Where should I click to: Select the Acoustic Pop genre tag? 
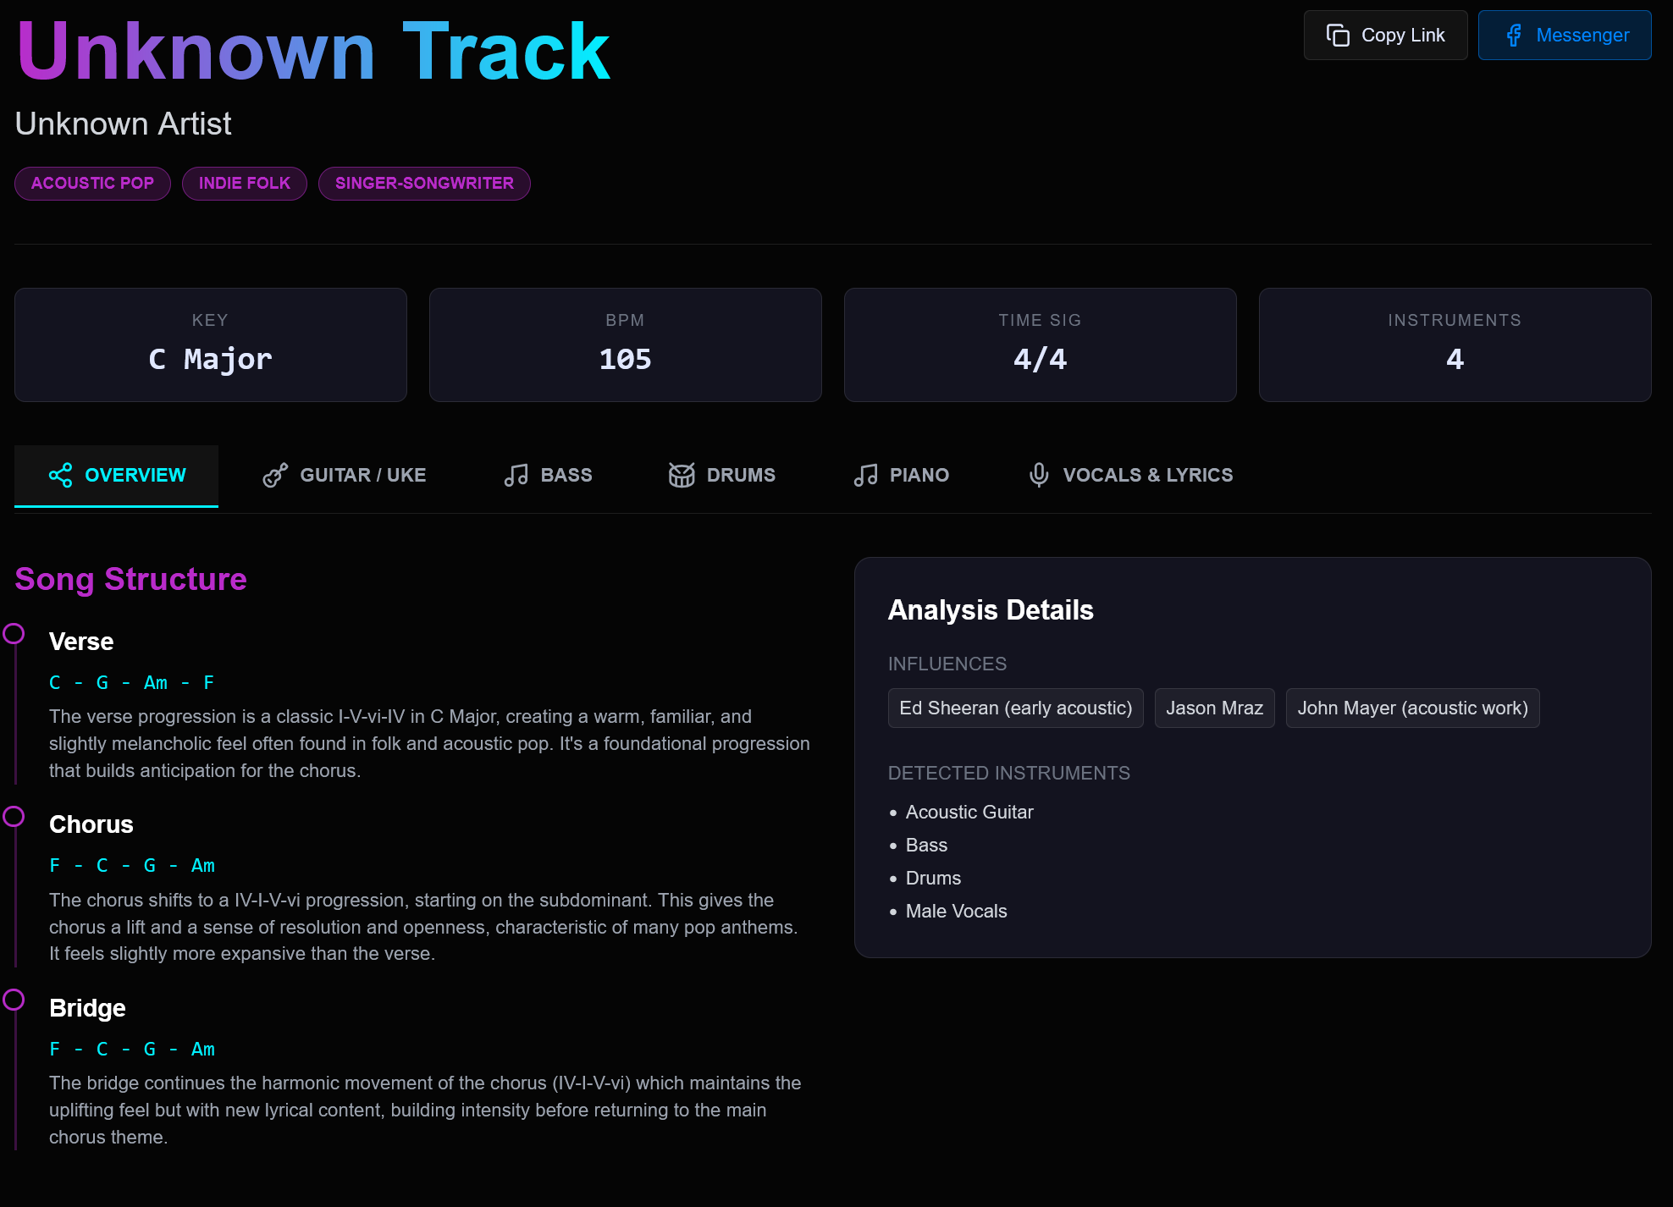pyautogui.click(x=92, y=184)
